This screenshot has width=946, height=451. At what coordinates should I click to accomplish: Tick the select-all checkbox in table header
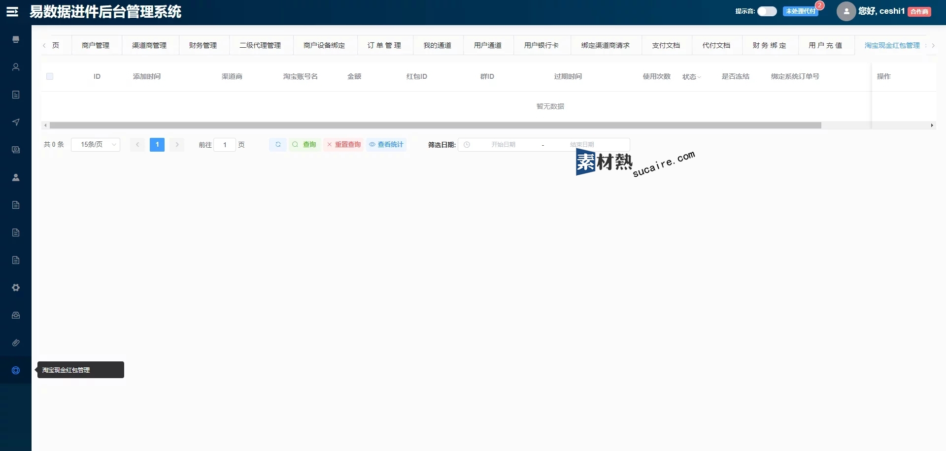pos(50,76)
